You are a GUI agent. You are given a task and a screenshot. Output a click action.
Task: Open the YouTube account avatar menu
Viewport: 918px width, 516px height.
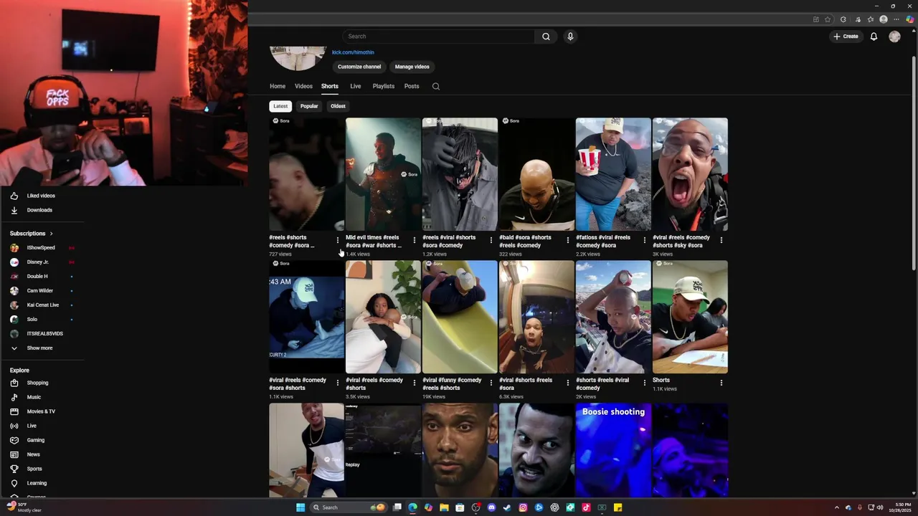click(894, 37)
